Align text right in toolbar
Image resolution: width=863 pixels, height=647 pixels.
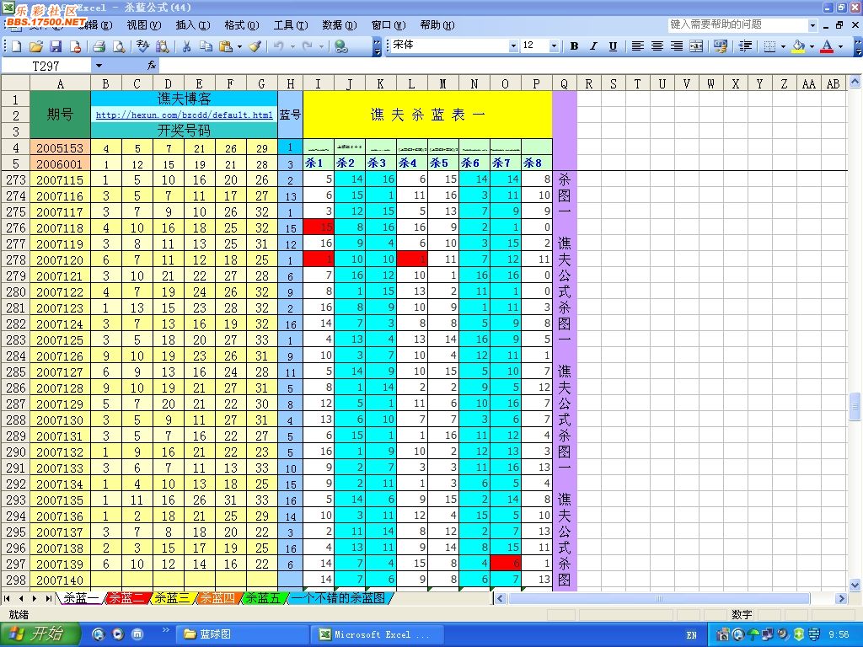point(677,46)
